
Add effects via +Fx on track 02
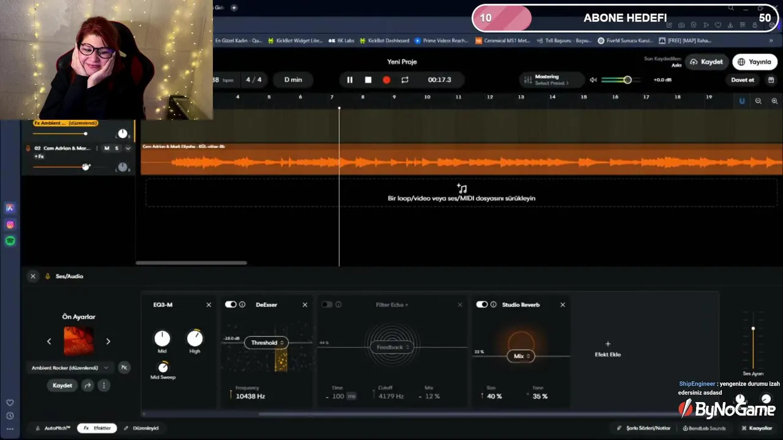click(x=39, y=156)
